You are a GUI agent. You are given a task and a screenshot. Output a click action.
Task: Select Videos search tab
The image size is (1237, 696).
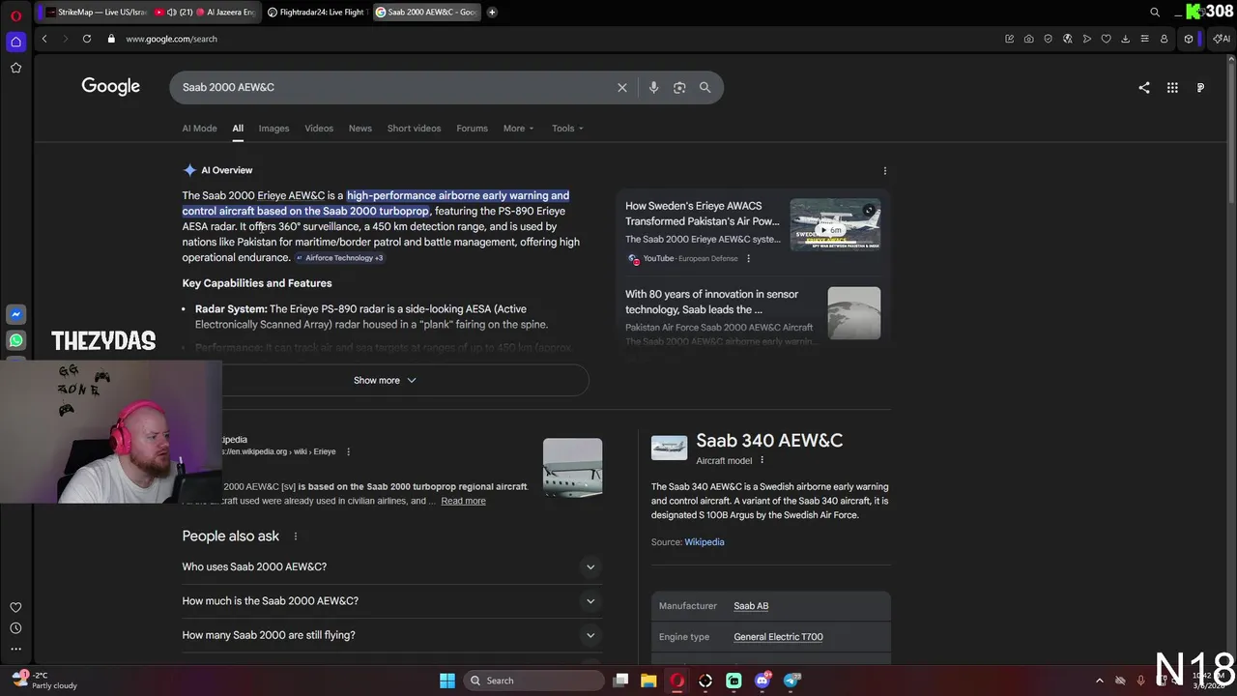[x=319, y=129]
